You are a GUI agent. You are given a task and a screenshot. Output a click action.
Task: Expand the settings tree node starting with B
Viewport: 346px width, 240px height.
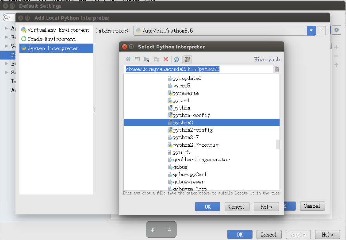(7, 64)
